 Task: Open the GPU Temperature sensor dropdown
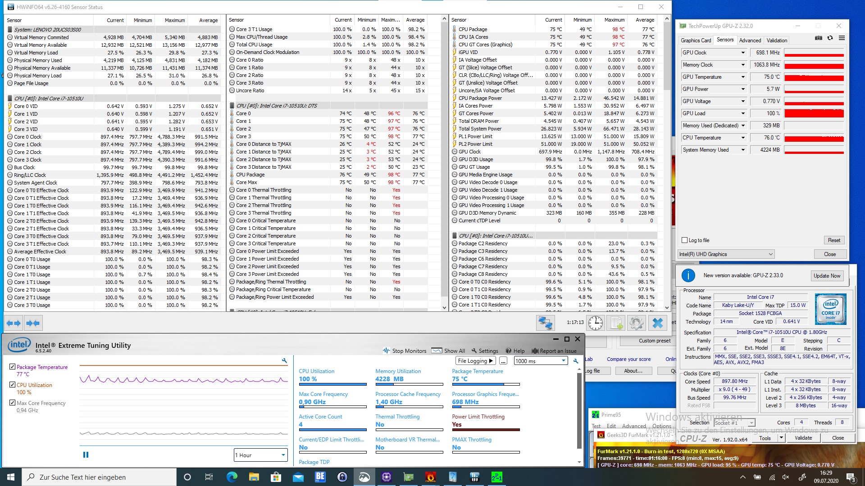[743, 77]
